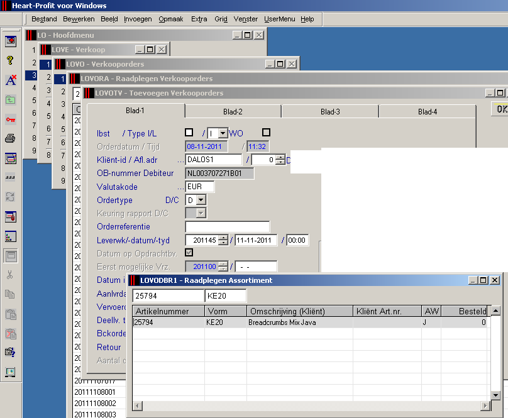This screenshot has width=508, height=418.
Task: Open the Beeld menu
Action: (x=109, y=19)
